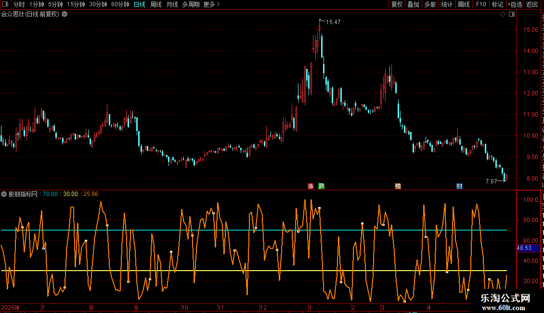Click the 10.00 price axis label

[x=531, y=136]
